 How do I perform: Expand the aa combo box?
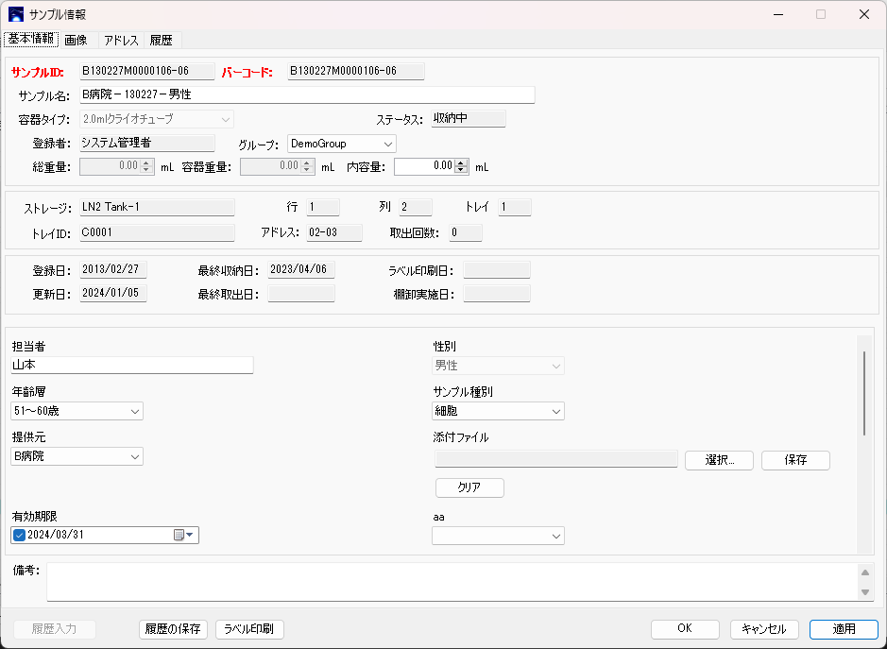[556, 536]
